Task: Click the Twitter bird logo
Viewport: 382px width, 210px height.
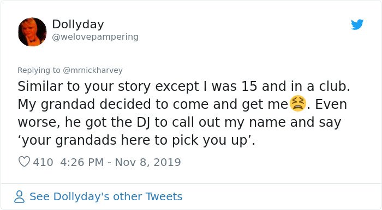Action: point(357,24)
